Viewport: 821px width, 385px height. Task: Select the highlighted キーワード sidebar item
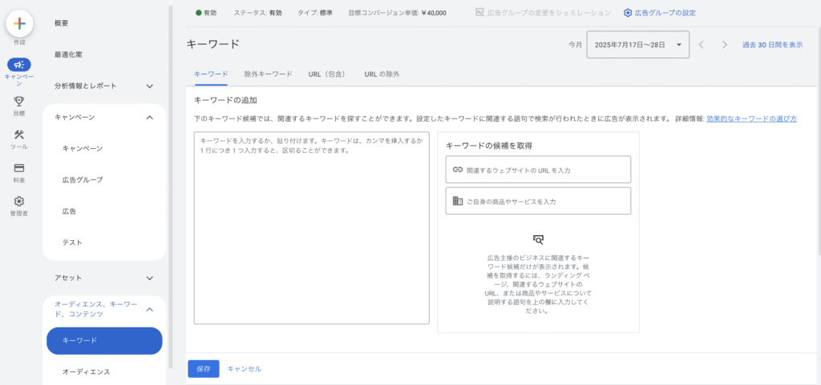[105, 341]
